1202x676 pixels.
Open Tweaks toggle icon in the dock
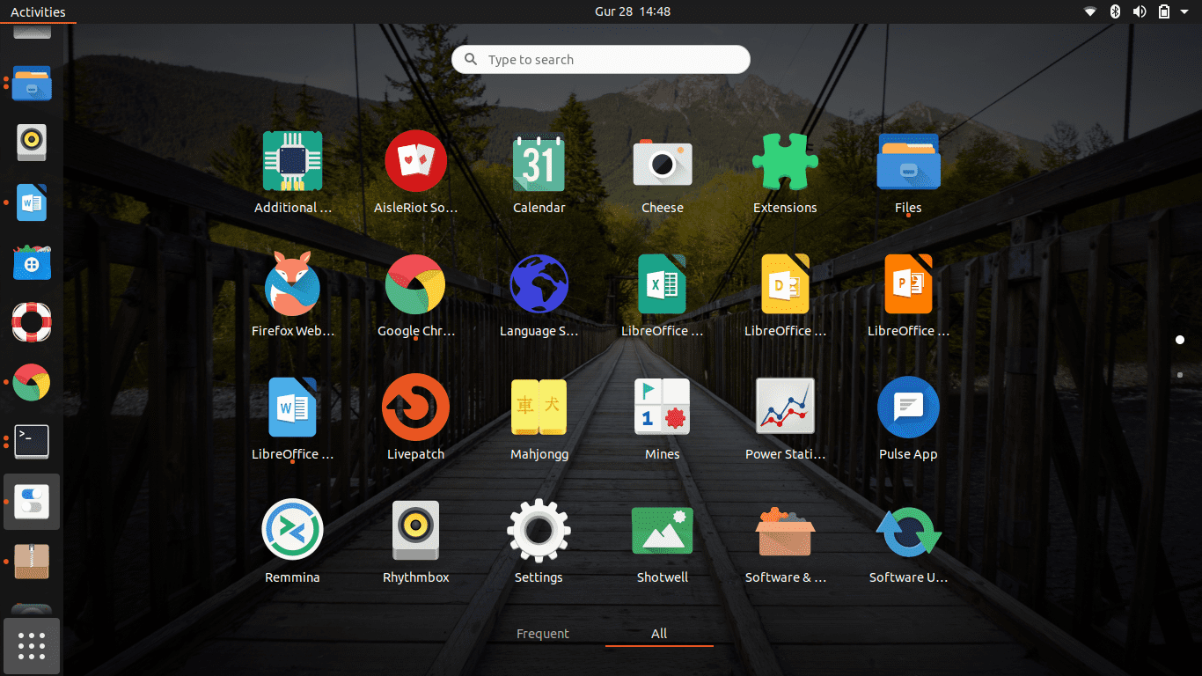(x=32, y=502)
